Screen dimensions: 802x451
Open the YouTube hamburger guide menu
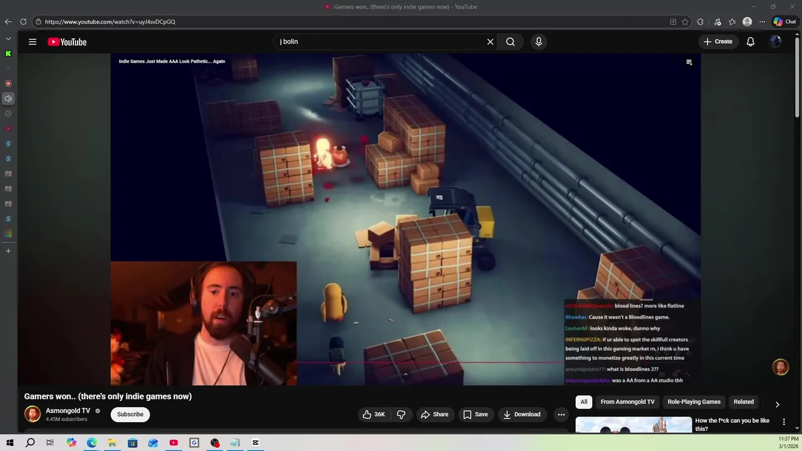click(33, 42)
